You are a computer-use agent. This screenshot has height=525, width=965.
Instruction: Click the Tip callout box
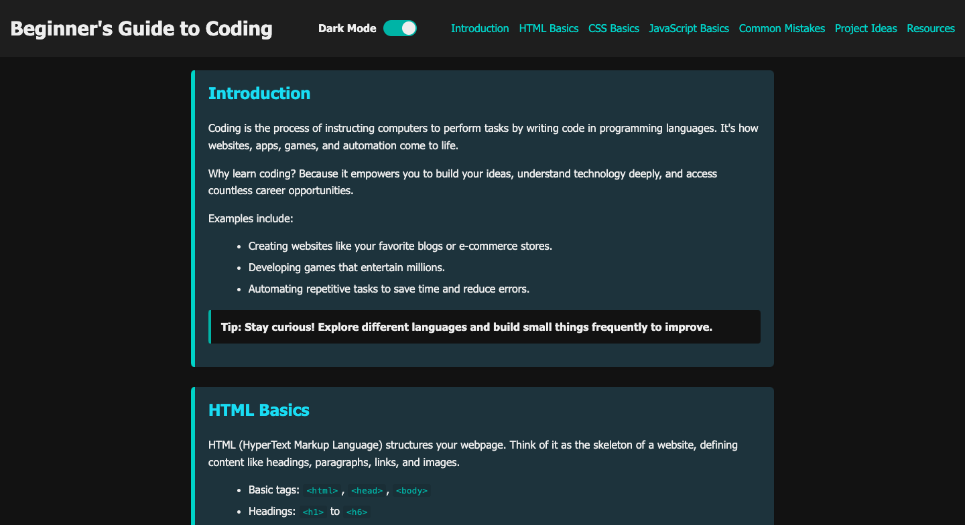pos(485,327)
